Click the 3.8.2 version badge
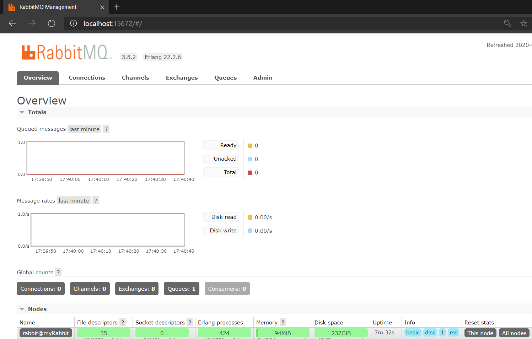 [x=129, y=57]
